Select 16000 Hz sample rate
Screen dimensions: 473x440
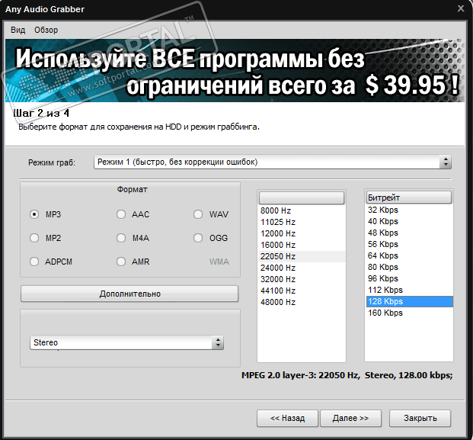tap(302, 245)
